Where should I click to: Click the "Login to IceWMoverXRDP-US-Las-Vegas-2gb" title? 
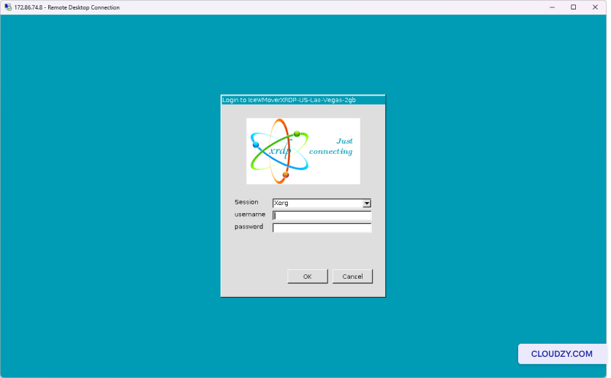pyautogui.click(x=289, y=100)
